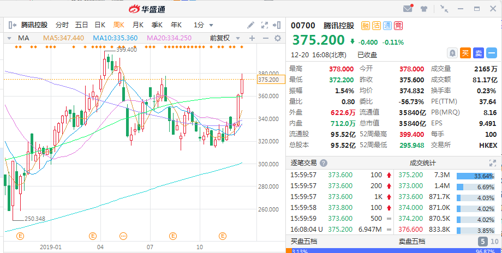The image size is (502, 253).
Task: Click the blue sell 卖 button
Action: tap(479, 53)
